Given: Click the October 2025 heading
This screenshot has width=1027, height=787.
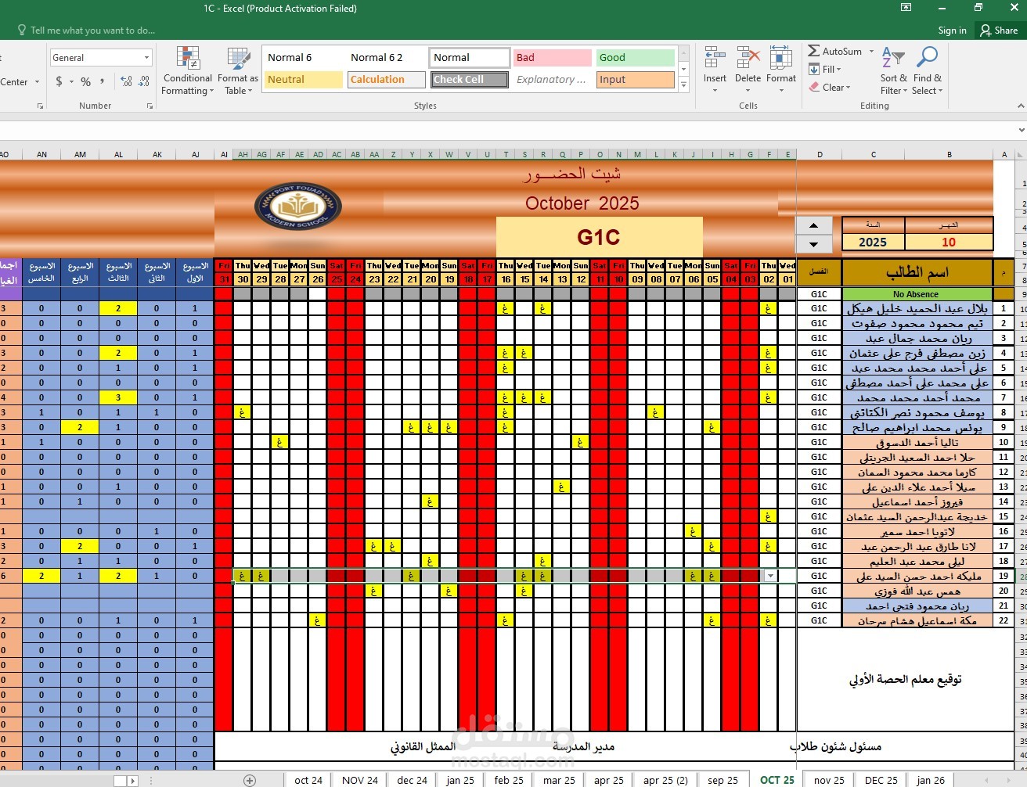Looking at the screenshot, I should pyautogui.click(x=582, y=203).
